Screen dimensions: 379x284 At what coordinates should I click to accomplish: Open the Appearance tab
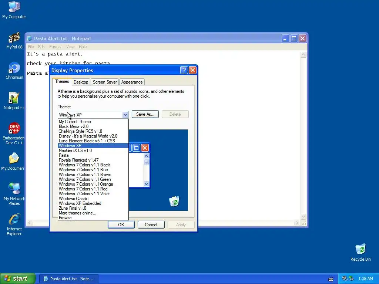[x=132, y=82]
